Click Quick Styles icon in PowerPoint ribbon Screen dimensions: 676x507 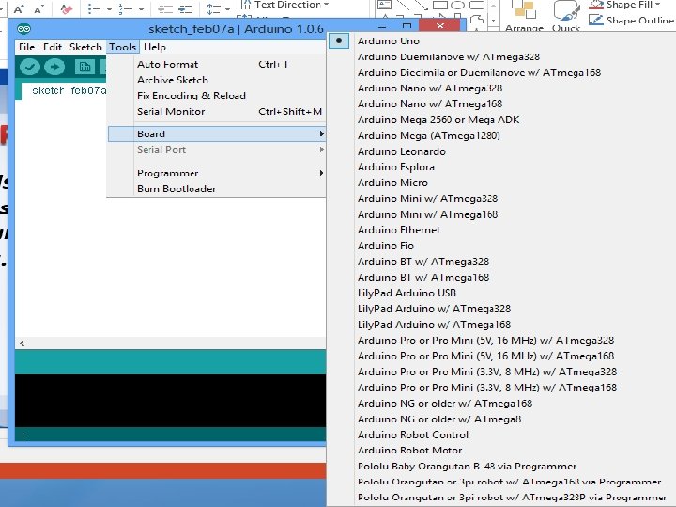(566, 16)
